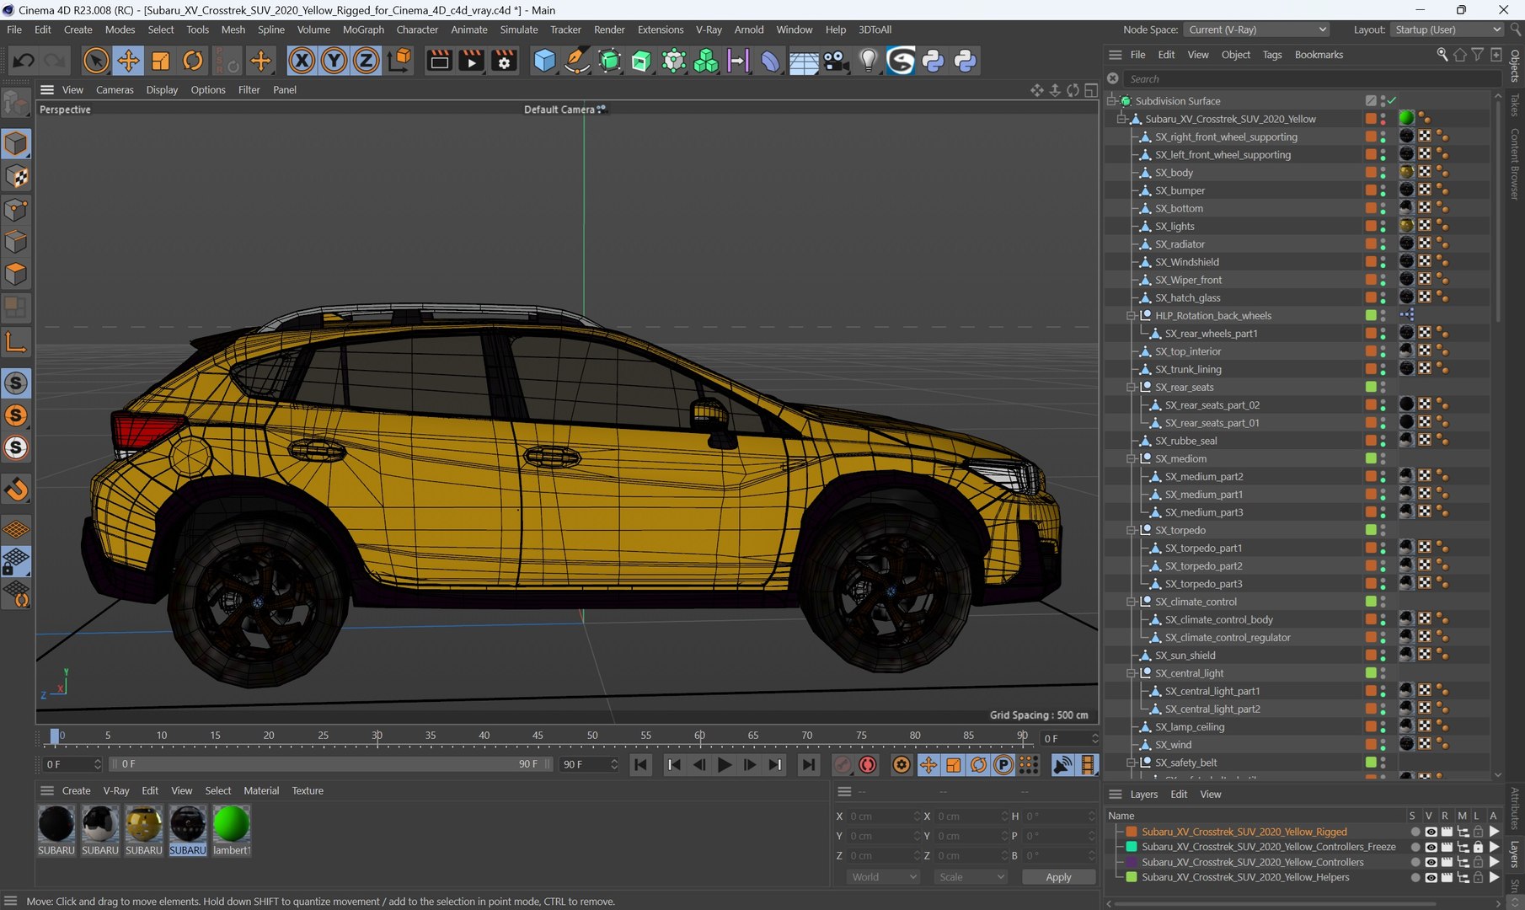Viewport: 1525px width, 910px height.
Task: Go to the end of the animation
Action: 808,765
